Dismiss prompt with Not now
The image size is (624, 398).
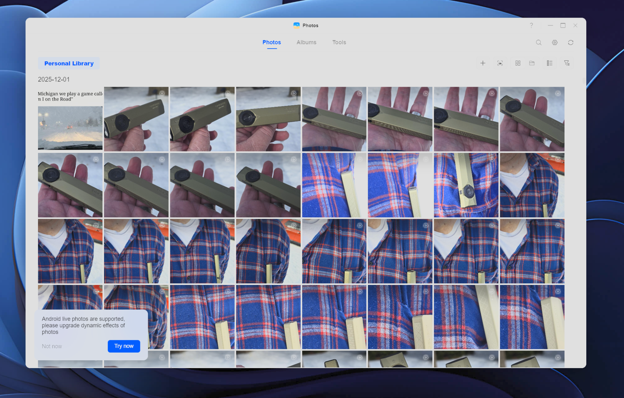[x=52, y=346]
